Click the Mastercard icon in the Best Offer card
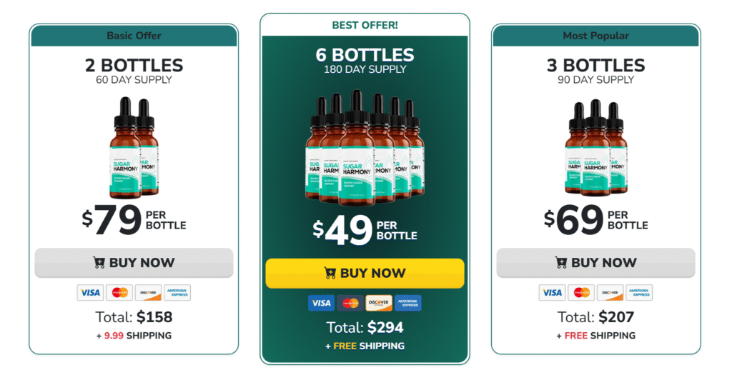 [350, 303]
